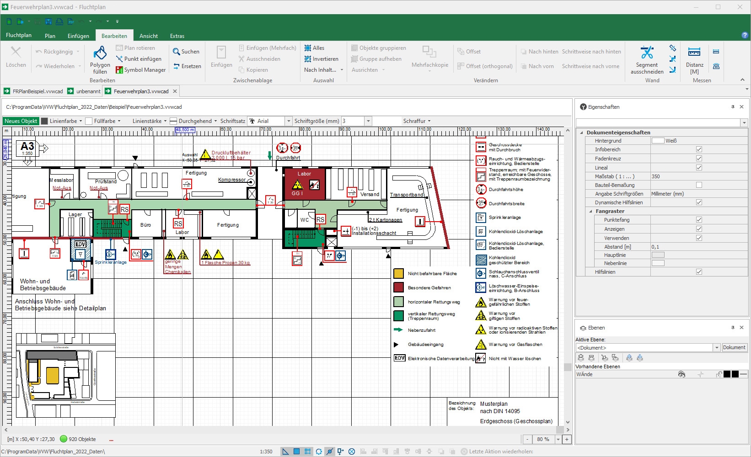This screenshot has height=457, width=751.
Task: Open the Ansicht ribbon tab
Action: tap(149, 36)
